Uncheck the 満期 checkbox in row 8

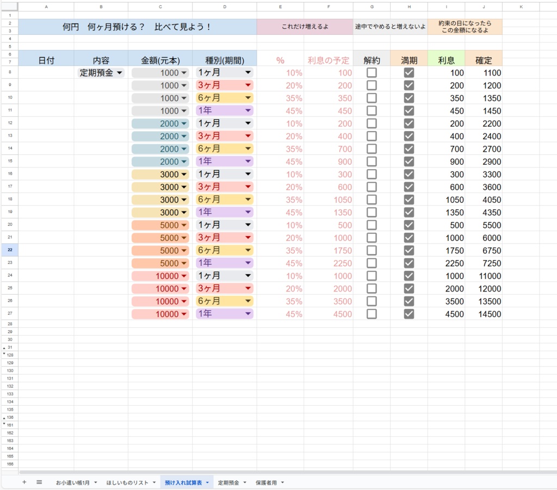click(409, 72)
